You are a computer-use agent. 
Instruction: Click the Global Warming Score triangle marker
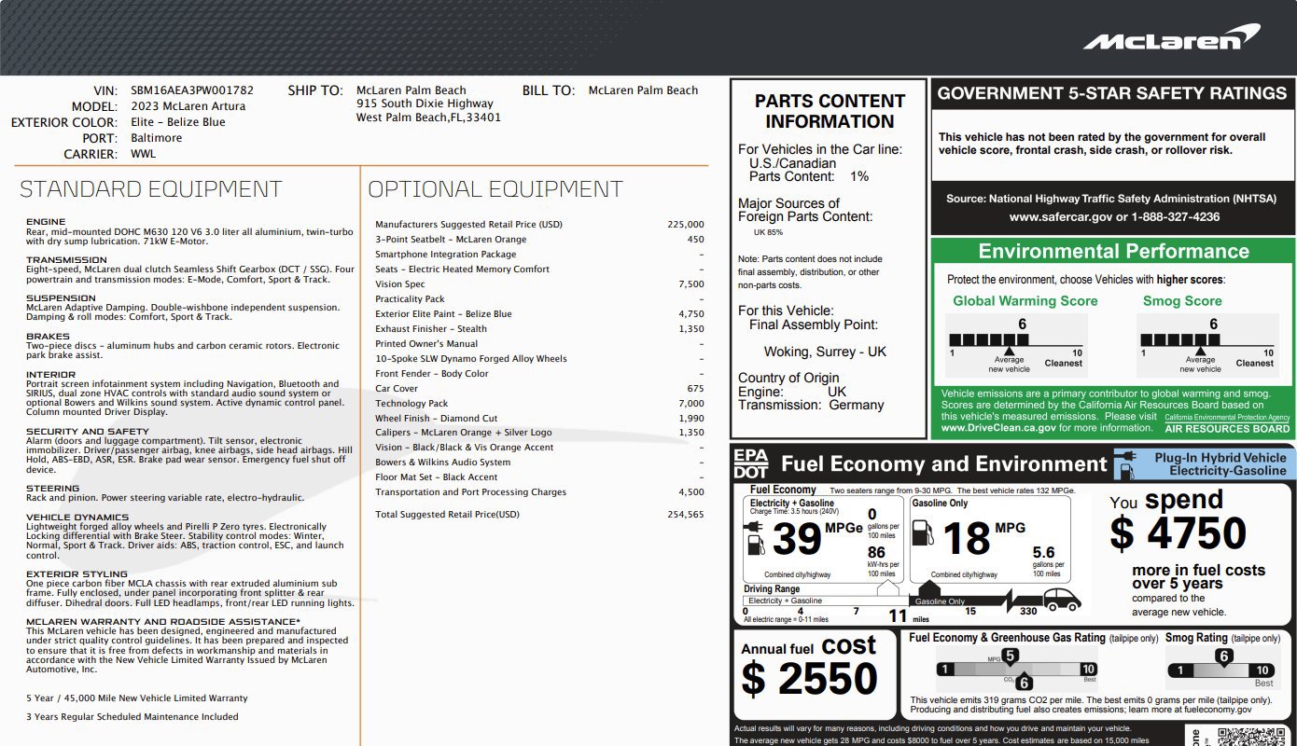pyautogui.click(x=1011, y=350)
